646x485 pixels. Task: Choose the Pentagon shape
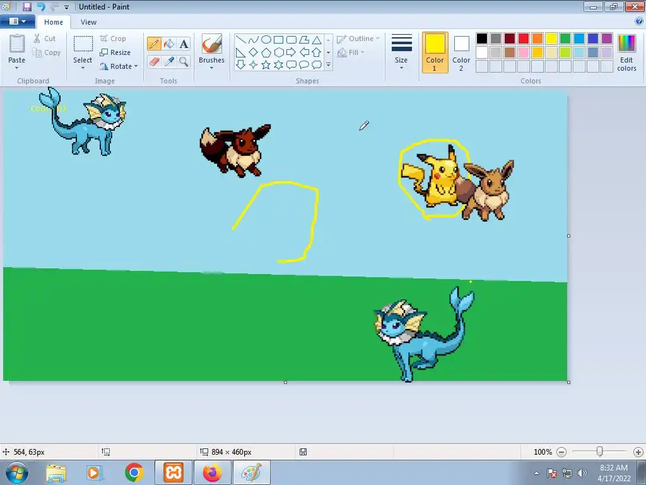pos(266,52)
